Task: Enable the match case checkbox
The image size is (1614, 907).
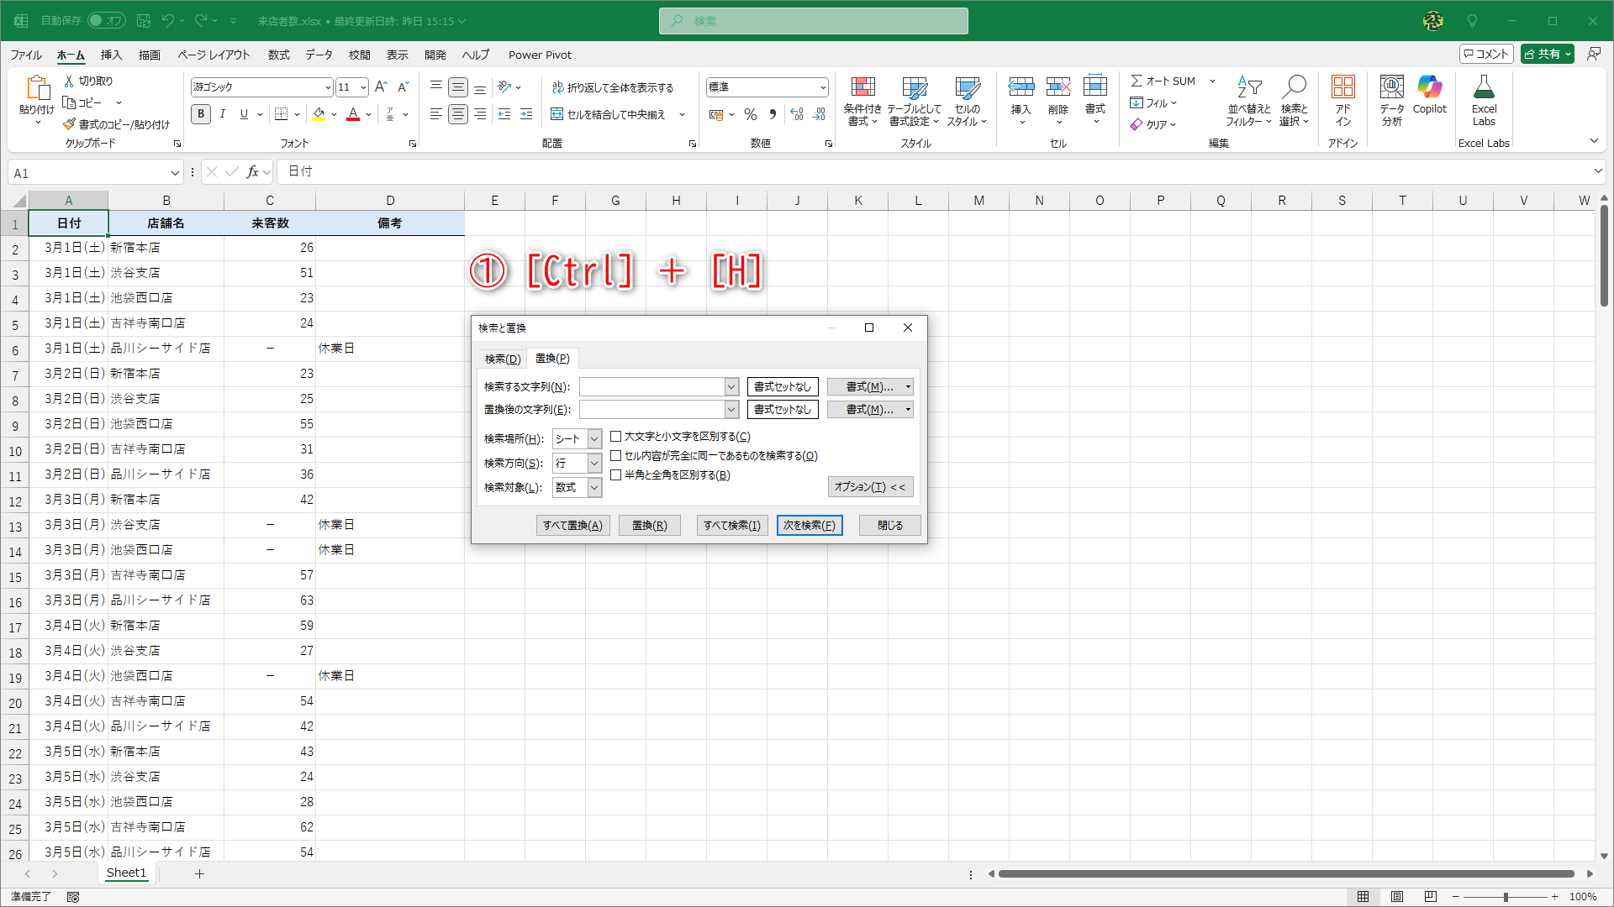Action: [x=616, y=437]
